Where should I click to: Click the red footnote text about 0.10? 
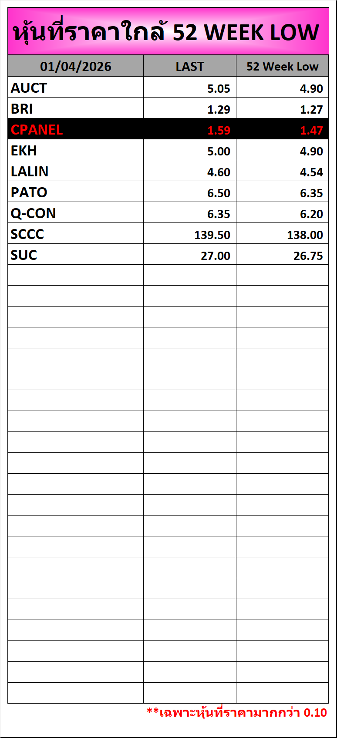tap(236, 713)
